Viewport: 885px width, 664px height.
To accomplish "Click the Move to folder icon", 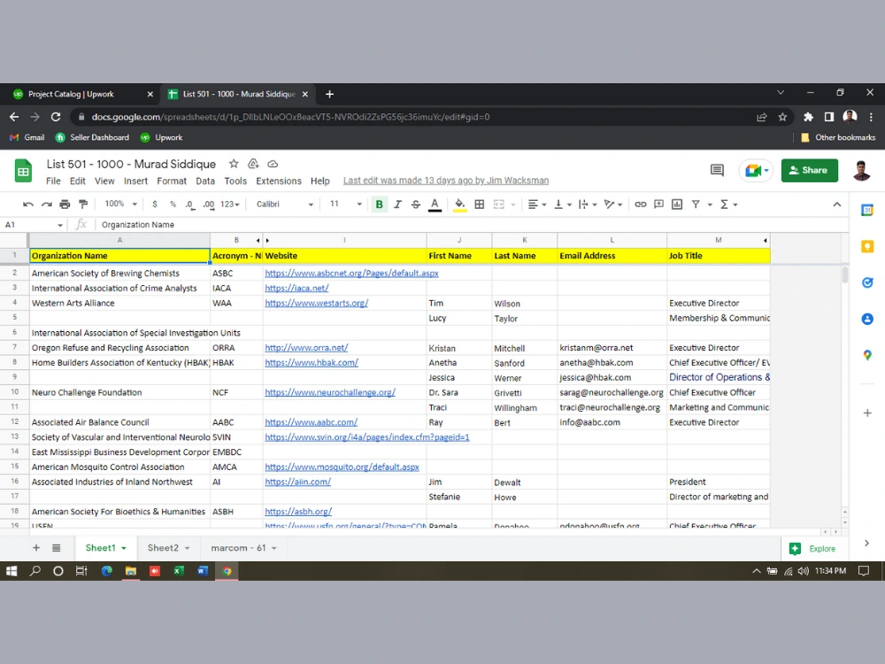I will tap(253, 165).
